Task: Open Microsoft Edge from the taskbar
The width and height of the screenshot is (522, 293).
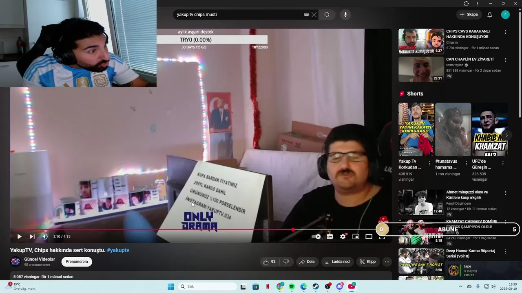Action: click(x=304, y=286)
